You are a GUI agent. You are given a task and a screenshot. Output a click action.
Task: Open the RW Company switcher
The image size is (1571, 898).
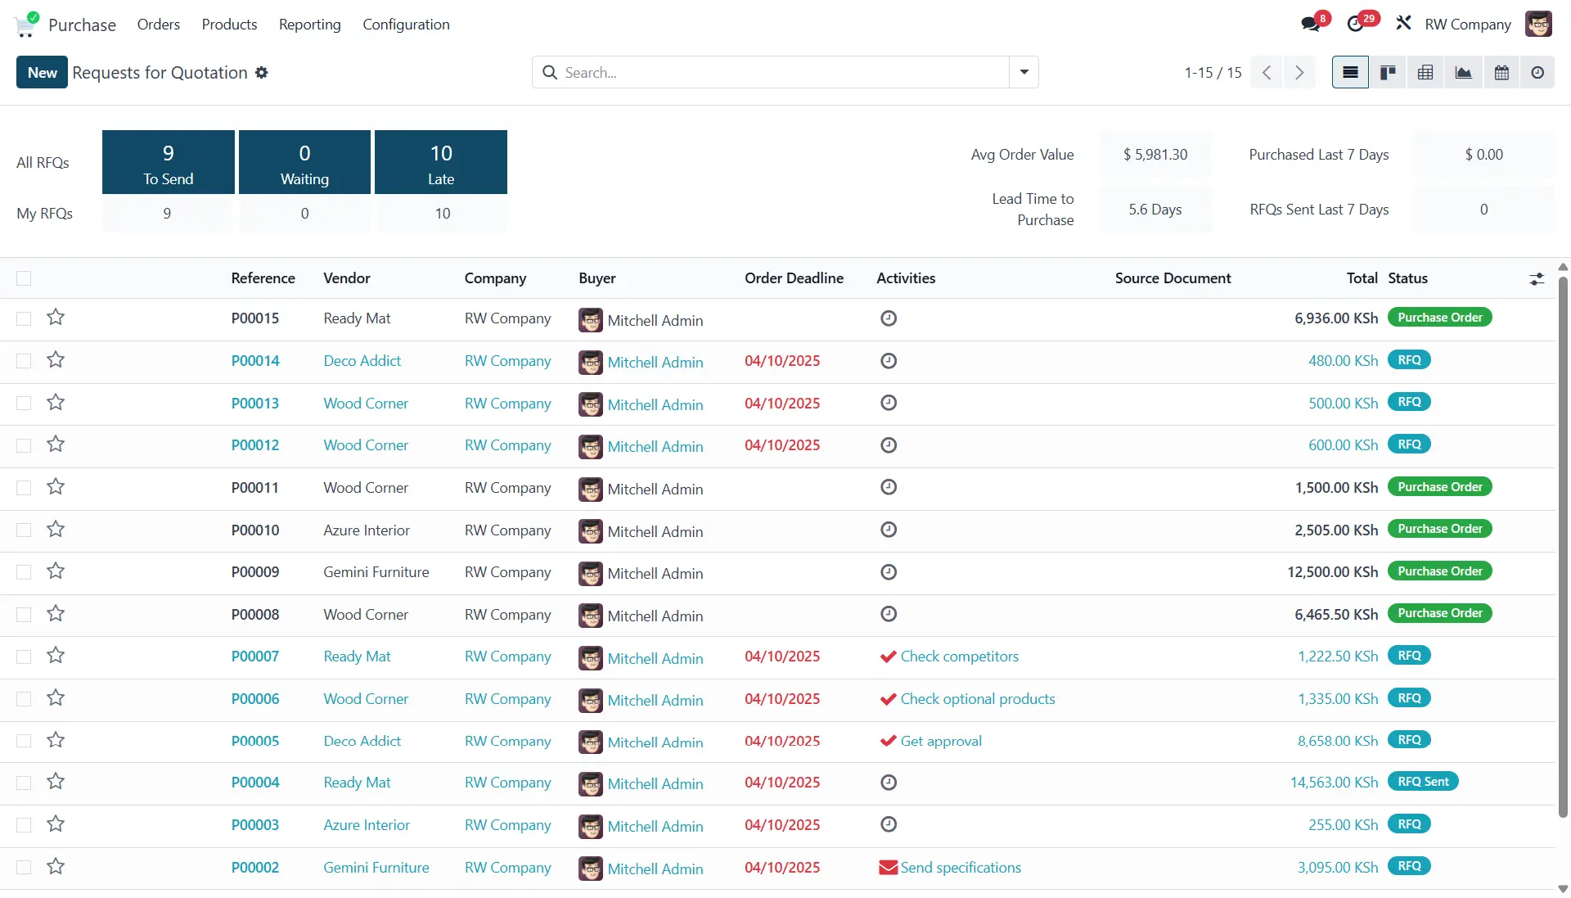click(1467, 25)
